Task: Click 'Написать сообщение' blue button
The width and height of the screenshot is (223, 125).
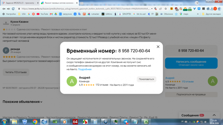Action: pyautogui.click(x=191, y=63)
